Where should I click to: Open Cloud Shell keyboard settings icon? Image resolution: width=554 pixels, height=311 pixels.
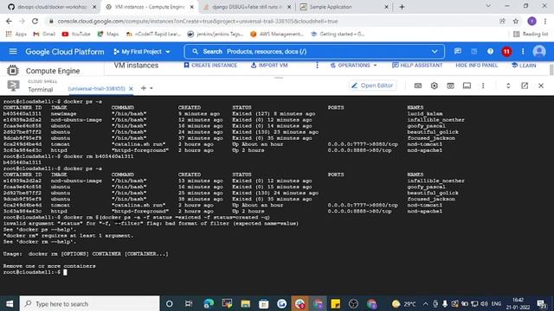click(417, 86)
